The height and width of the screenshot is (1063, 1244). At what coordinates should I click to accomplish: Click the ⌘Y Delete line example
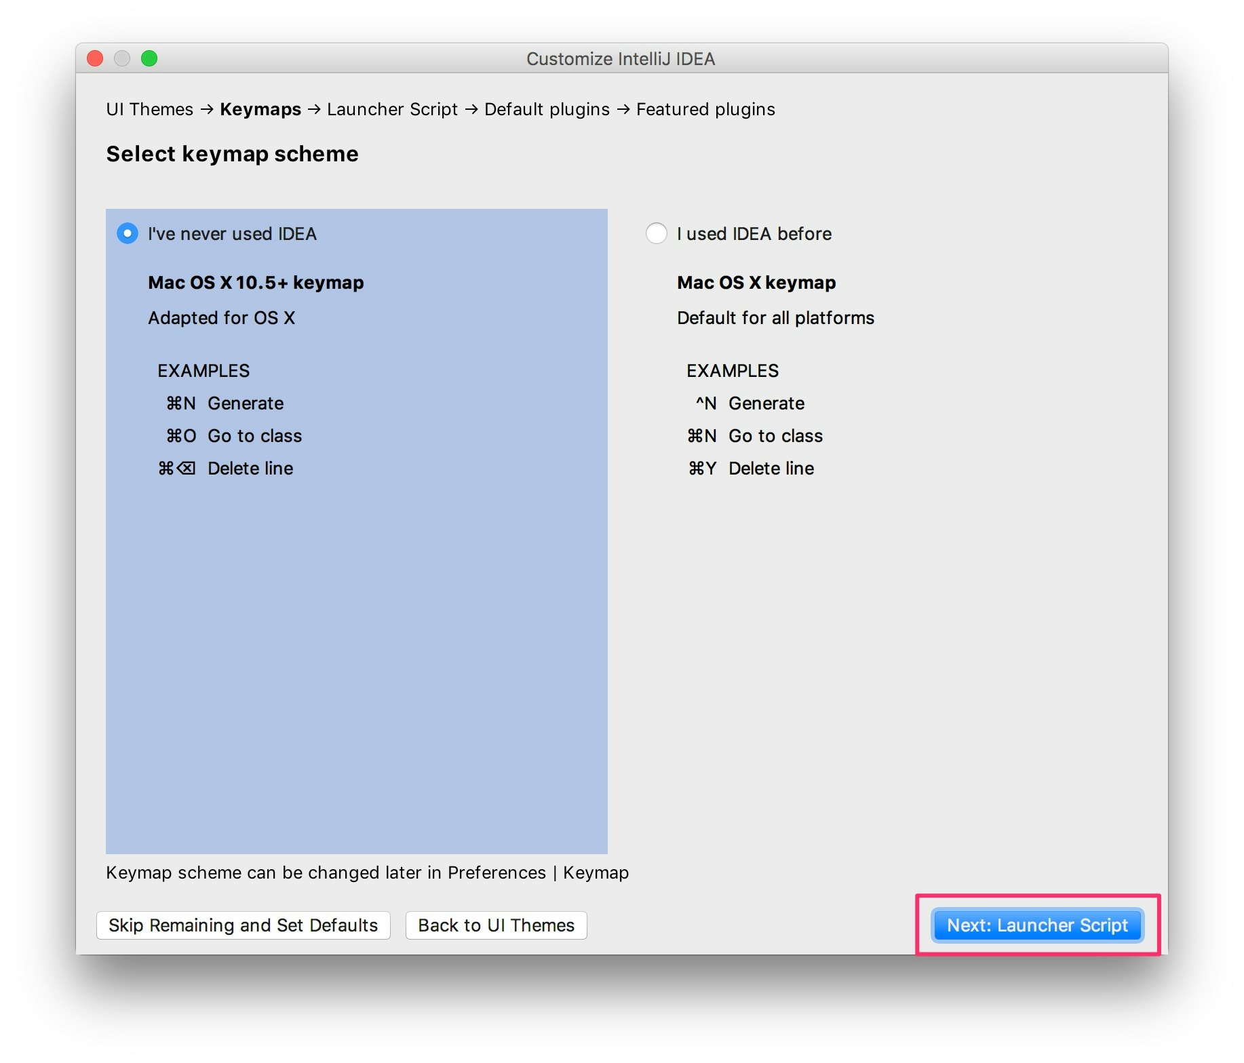tap(751, 468)
